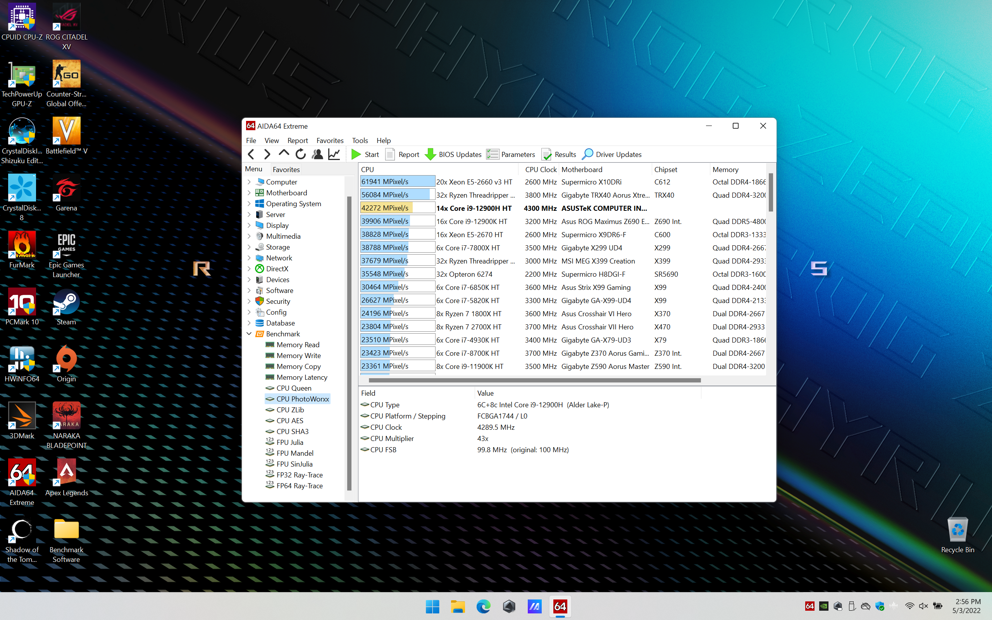Go back with the toolbar back arrow
The width and height of the screenshot is (992, 620).
[251, 154]
